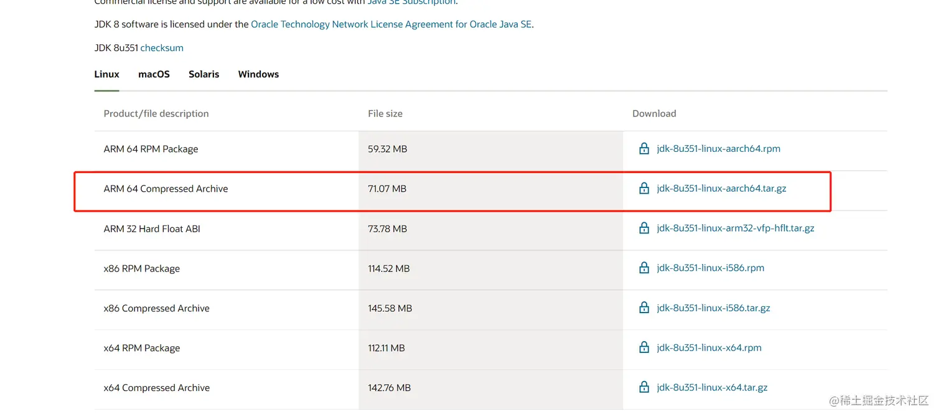This screenshot has height=419, width=941.
Task: Click lock icon beside arm32-vfp-hflt.tar.gz download
Action: coord(644,228)
